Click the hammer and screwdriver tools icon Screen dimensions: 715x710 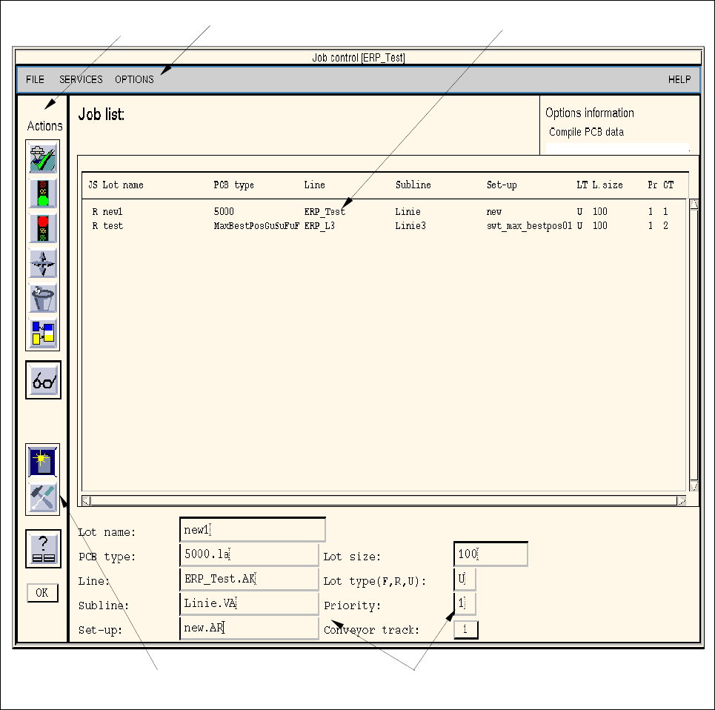coord(43,497)
